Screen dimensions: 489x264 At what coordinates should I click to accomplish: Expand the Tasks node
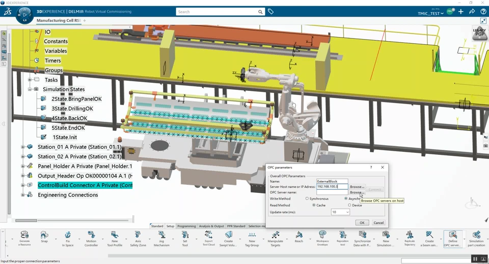30,80
